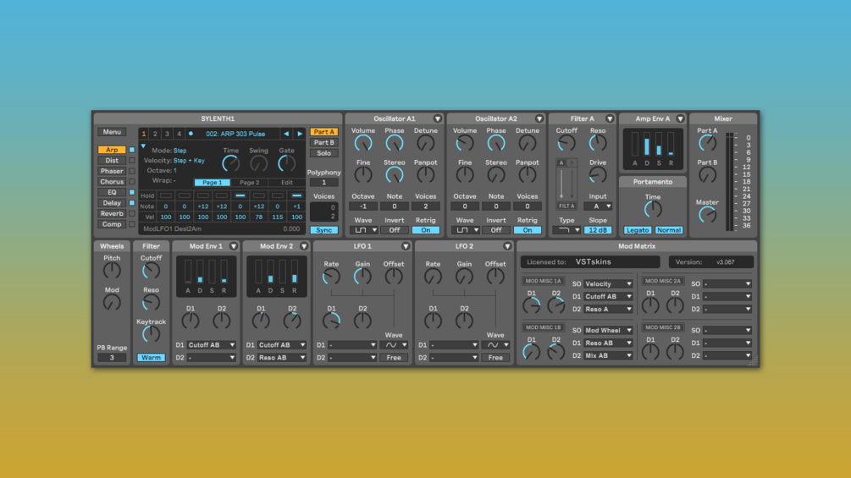
Task: Open Mod Matrix Velocity source dropdown
Action: pyautogui.click(x=608, y=284)
